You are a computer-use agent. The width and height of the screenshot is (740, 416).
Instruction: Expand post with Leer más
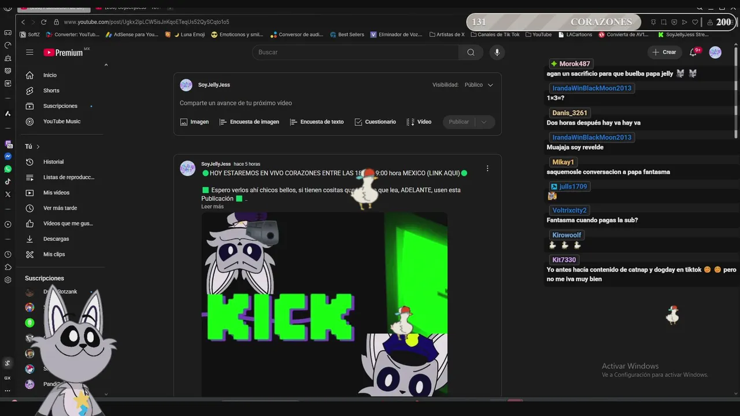coord(212,207)
